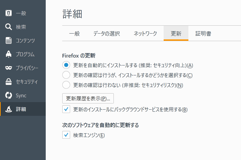Click the 更新履歴を表示 button
Viewport: 241px width, 160px height.
click(88, 98)
